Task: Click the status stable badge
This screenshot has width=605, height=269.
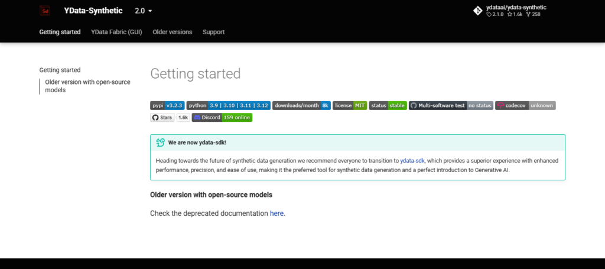Action: pos(388,105)
